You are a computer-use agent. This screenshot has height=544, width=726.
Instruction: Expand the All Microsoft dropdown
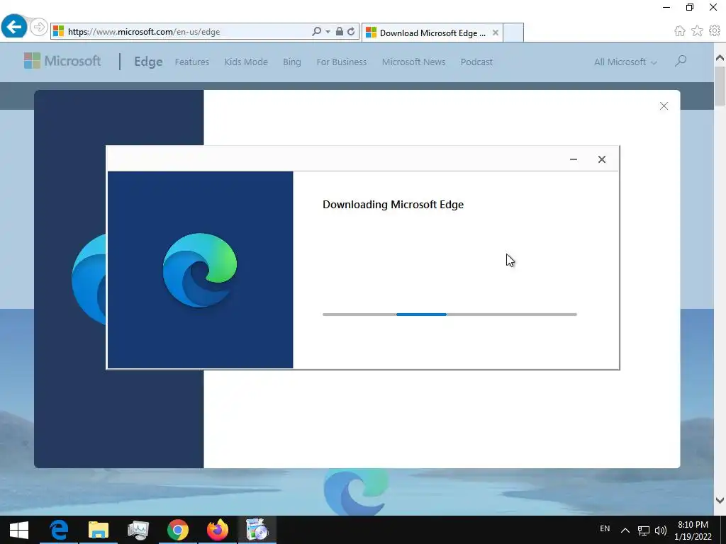point(625,62)
